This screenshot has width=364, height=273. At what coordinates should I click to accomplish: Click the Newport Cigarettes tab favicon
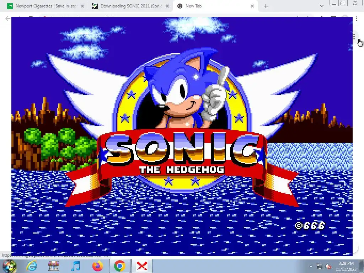(x=10, y=6)
